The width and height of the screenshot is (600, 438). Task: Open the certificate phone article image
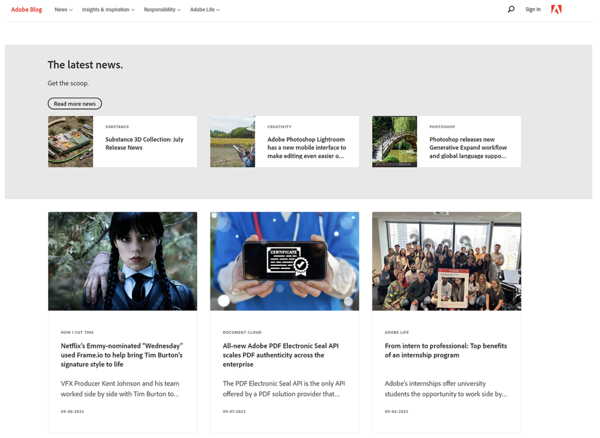(x=284, y=261)
